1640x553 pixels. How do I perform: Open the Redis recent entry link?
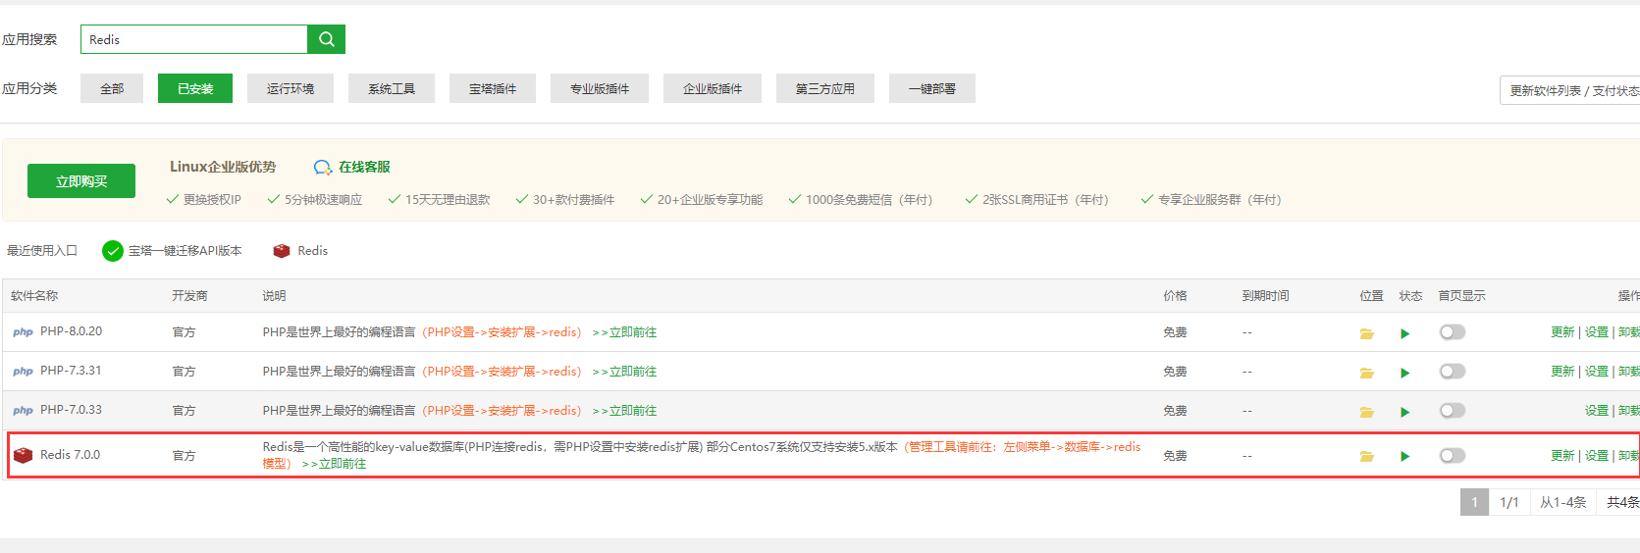tap(312, 251)
